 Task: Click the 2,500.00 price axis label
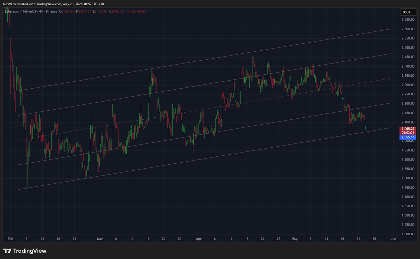408,47
